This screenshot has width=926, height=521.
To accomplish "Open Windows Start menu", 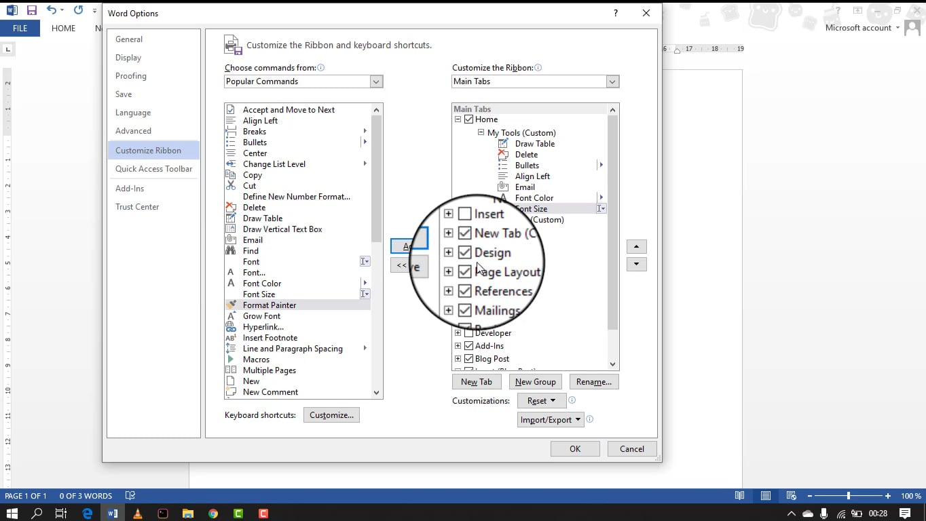I will [x=12, y=514].
